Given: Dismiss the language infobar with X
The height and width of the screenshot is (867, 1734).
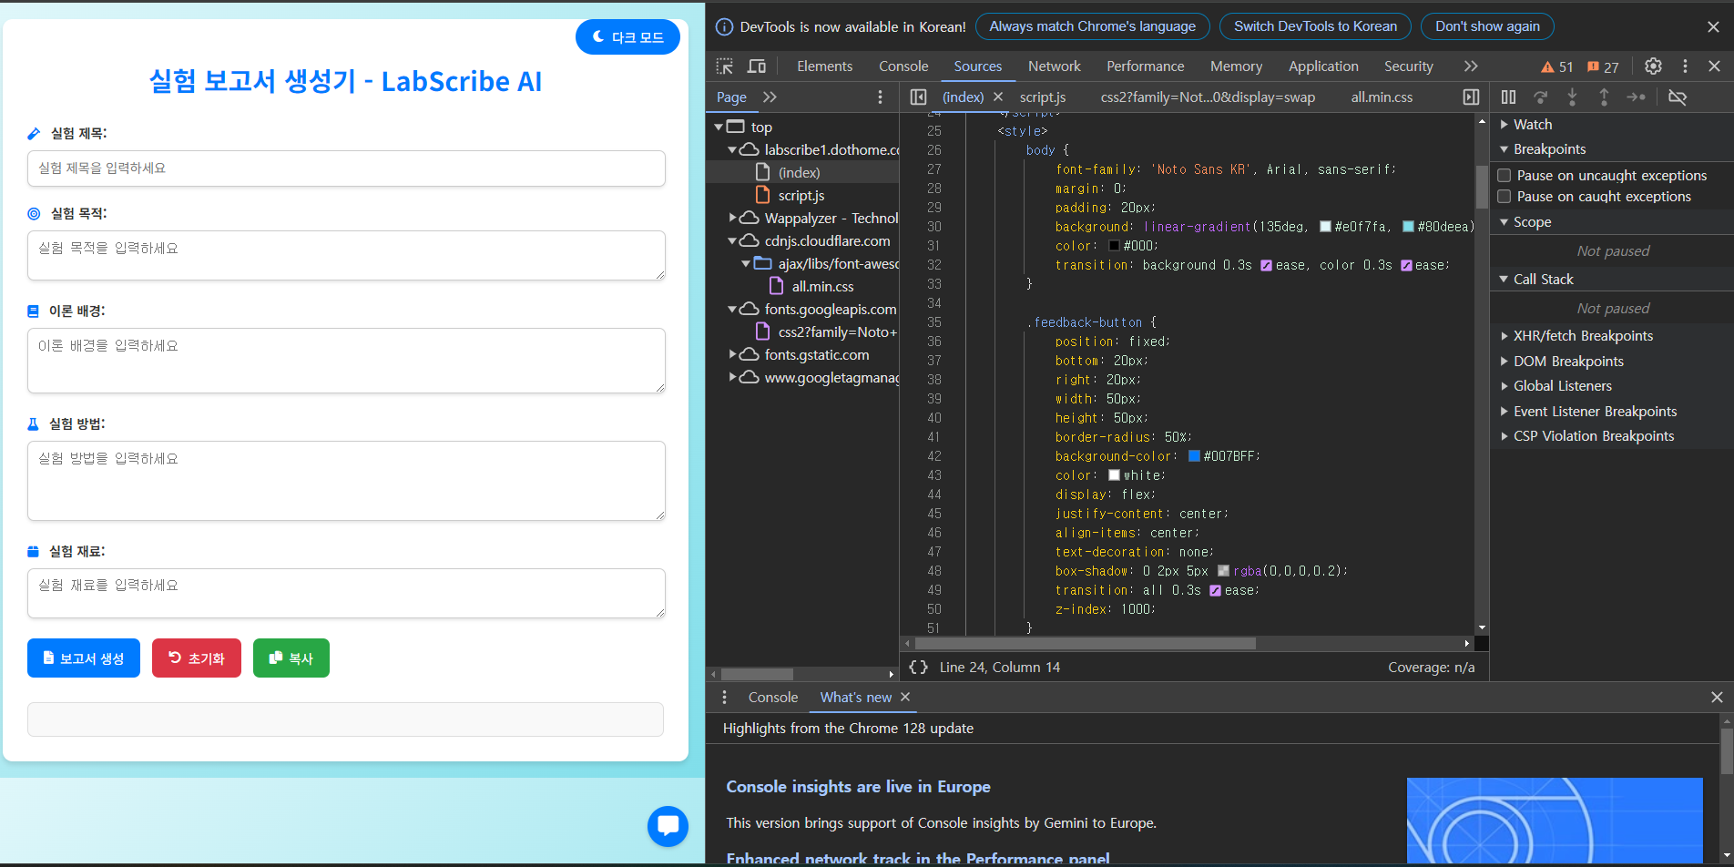Looking at the screenshot, I should 1713,26.
